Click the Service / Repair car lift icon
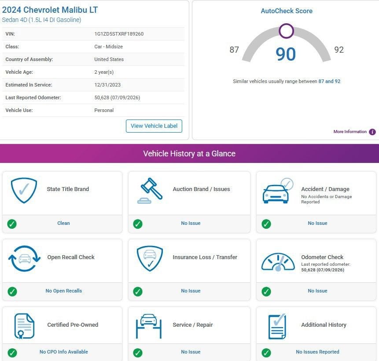The height and width of the screenshot is (361, 379). [x=149, y=326]
